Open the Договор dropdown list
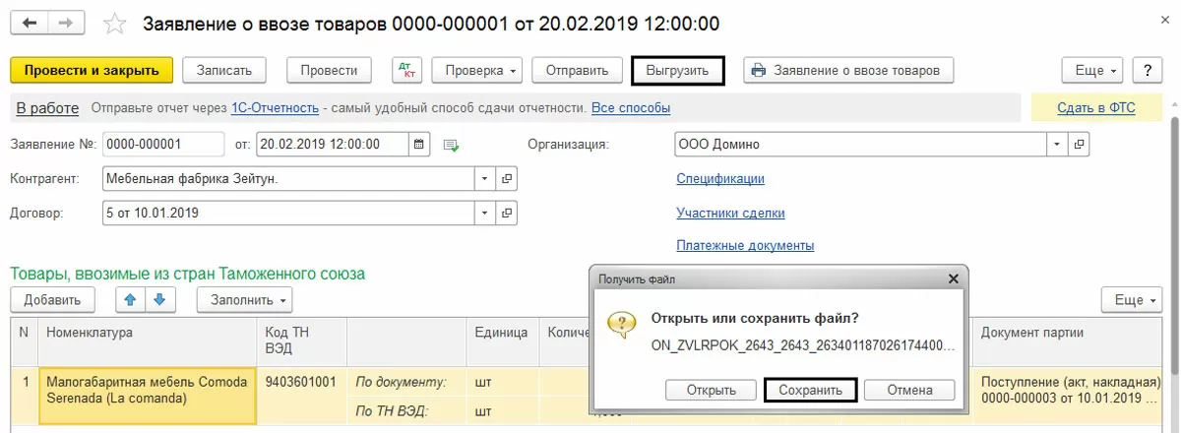1181x433 pixels. click(485, 212)
